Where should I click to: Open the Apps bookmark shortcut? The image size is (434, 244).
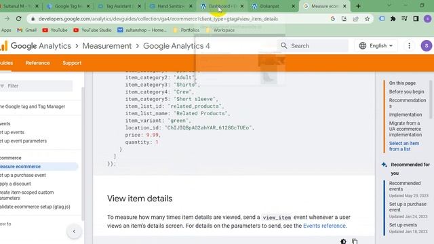(x=6, y=30)
